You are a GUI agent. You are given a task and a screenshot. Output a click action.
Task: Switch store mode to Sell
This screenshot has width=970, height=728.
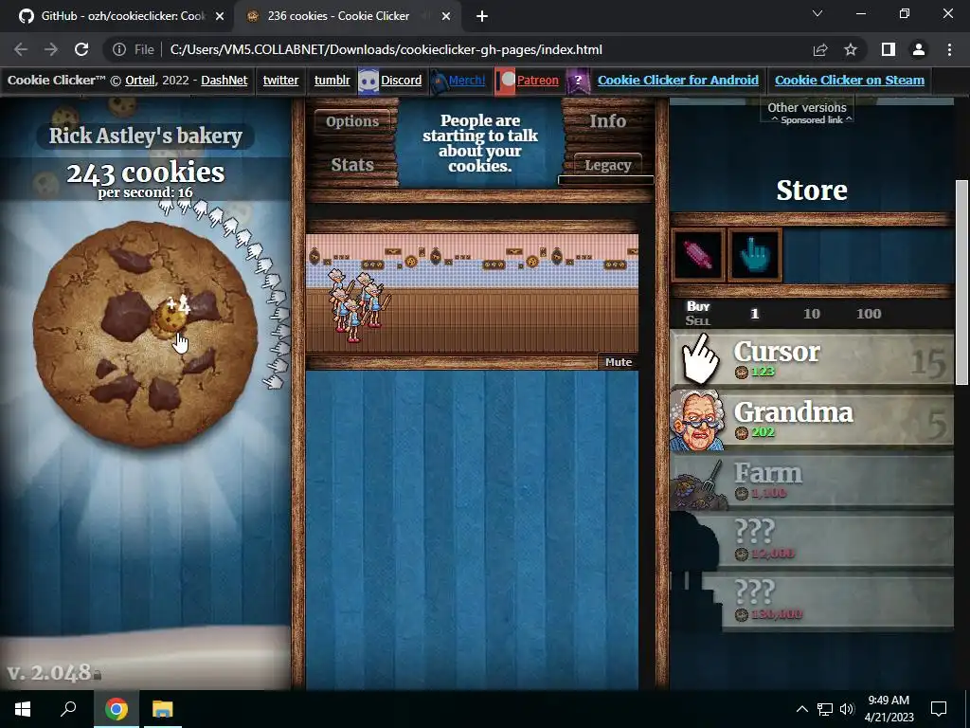[698, 320]
